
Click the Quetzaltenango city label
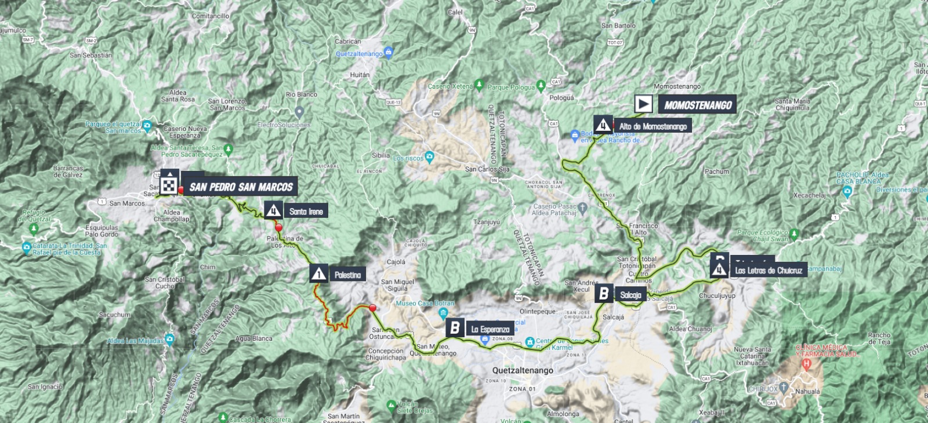point(523,370)
